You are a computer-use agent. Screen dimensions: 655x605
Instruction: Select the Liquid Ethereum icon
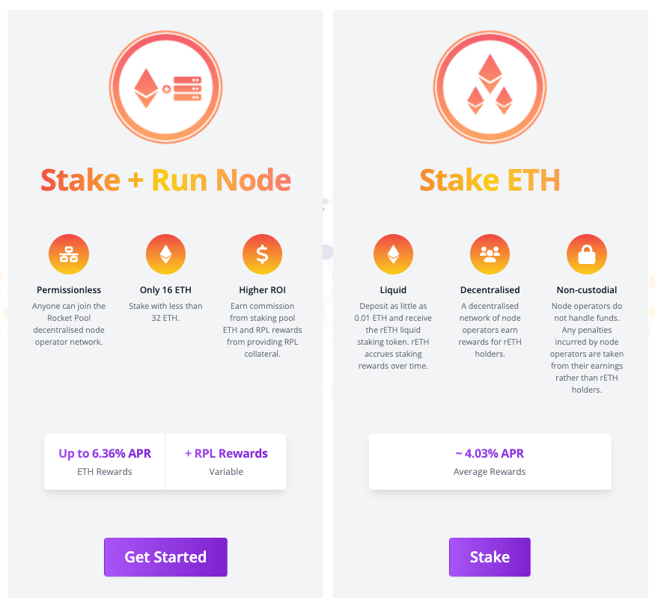coord(393,254)
